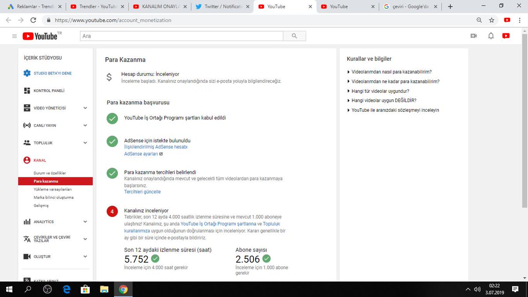Click in the Ara search field
This screenshot has height=297, width=528.
pyautogui.click(x=181, y=36)
